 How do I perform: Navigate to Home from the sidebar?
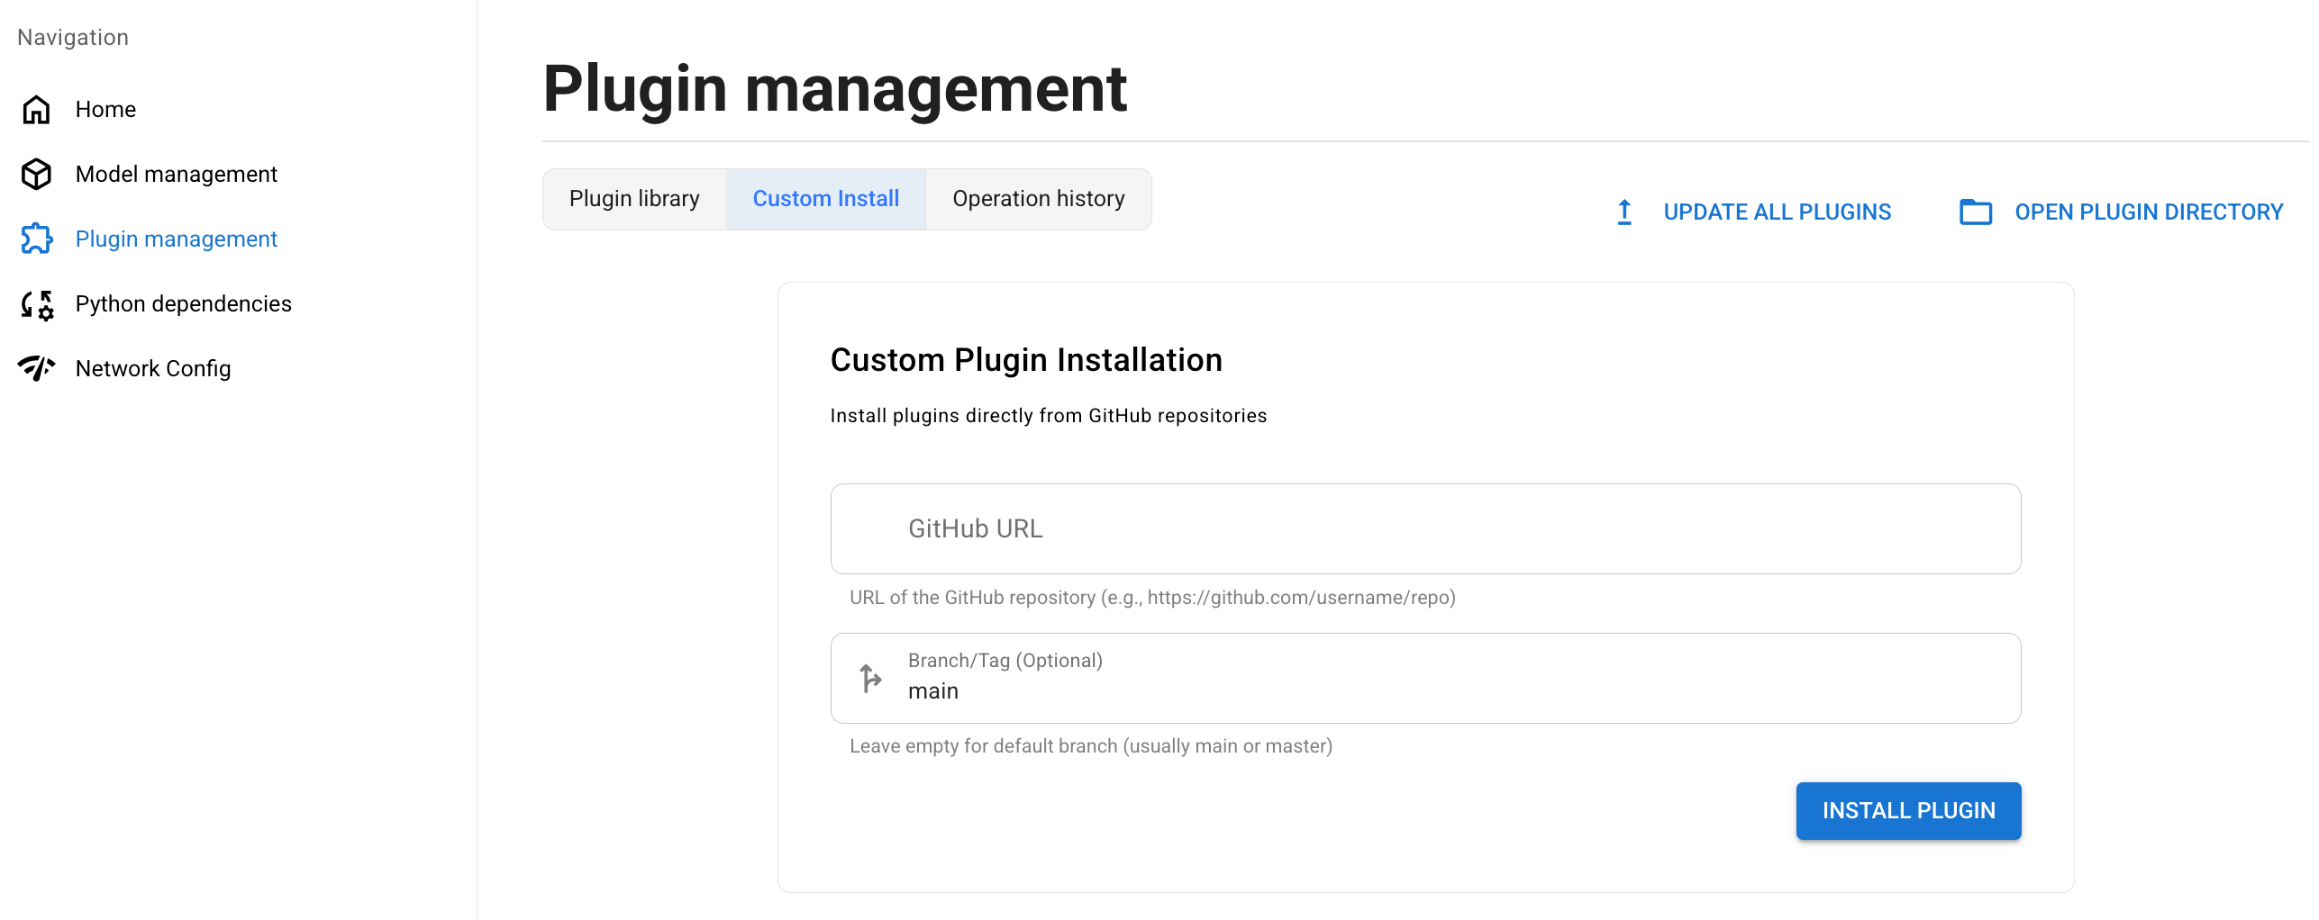[105, 109]
